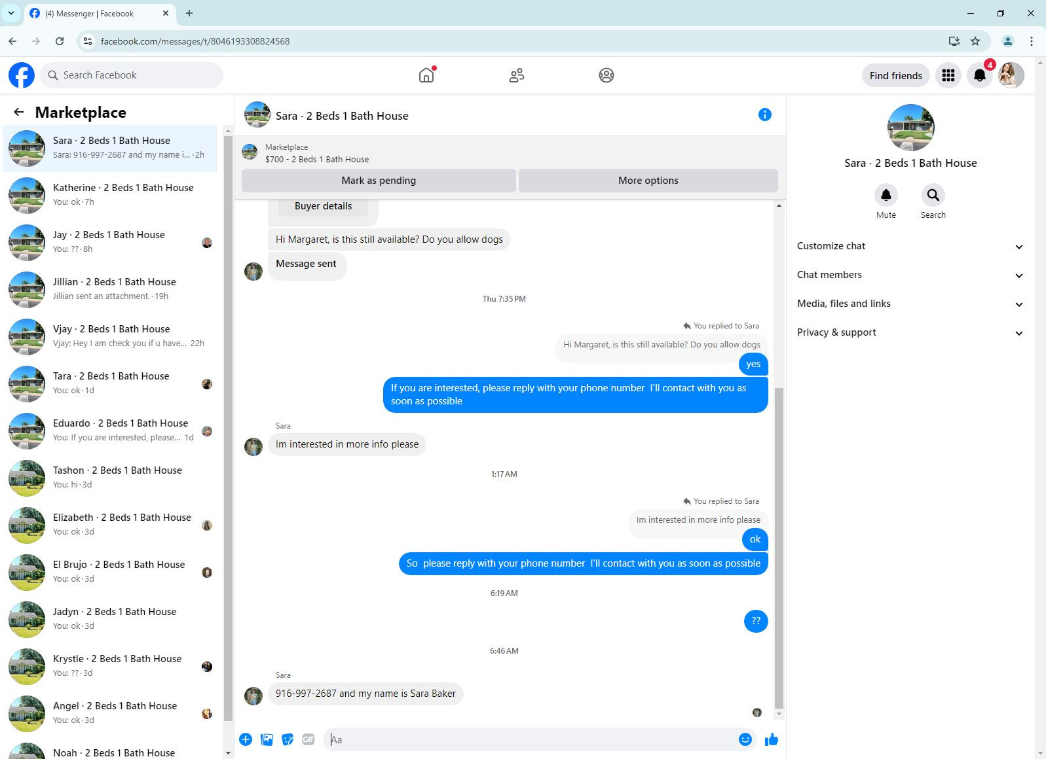This screenshot has width=1046, height=759.
Task: Install app icon in address bar
Action: (954, 41)
